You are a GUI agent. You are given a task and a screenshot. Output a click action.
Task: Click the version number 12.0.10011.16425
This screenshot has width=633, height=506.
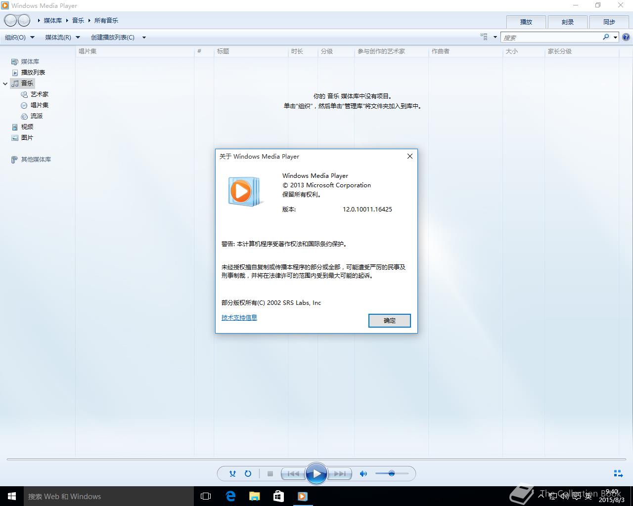pyautogui.click(x=367, y=210)
